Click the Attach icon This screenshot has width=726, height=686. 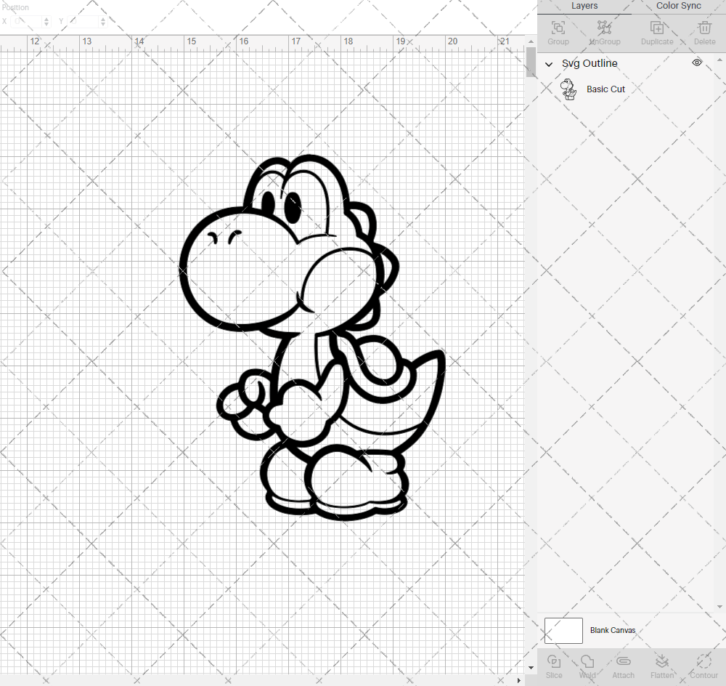tap(623, 661)
